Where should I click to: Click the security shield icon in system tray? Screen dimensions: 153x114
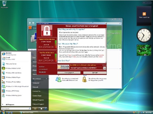[x=134, y=112]
